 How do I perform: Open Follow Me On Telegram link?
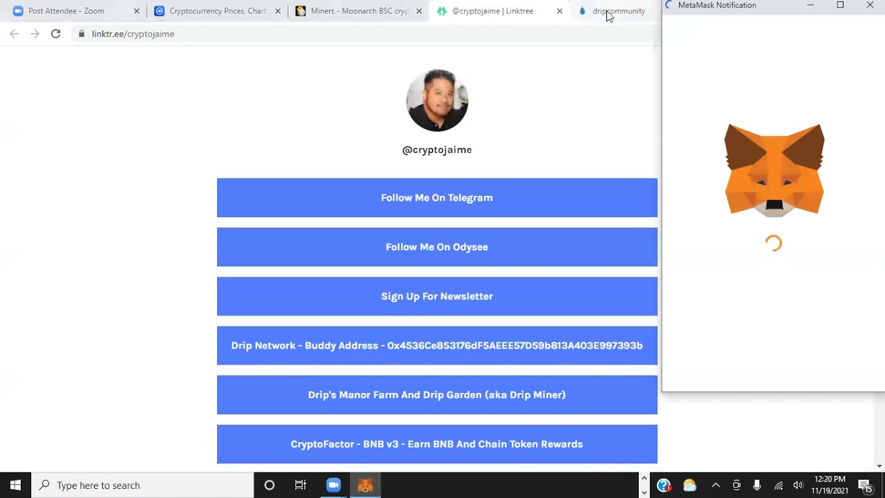(x=437, y=198)
